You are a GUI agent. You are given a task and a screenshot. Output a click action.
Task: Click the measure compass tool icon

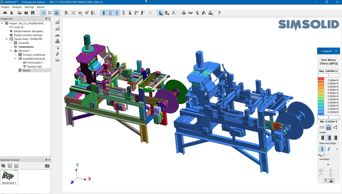[x=173, y=13]
